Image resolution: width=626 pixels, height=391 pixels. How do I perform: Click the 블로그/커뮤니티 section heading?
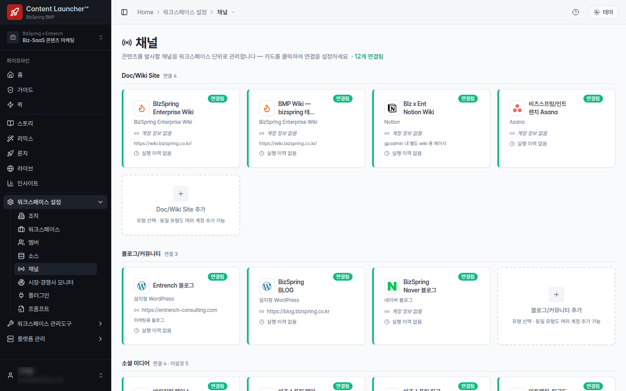pyautogui.click(x=141, y=254)
